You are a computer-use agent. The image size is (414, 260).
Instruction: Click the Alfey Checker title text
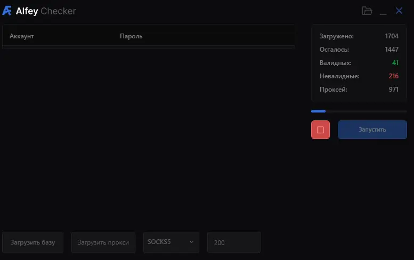pos(46,11)
